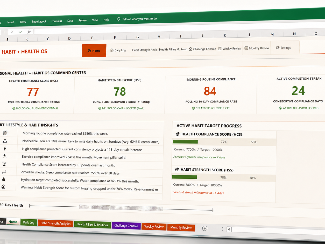Switch to the Home sheet tab
Image resolution: width=325 pixels, height=244 pixels.
[x=13, y=222]
